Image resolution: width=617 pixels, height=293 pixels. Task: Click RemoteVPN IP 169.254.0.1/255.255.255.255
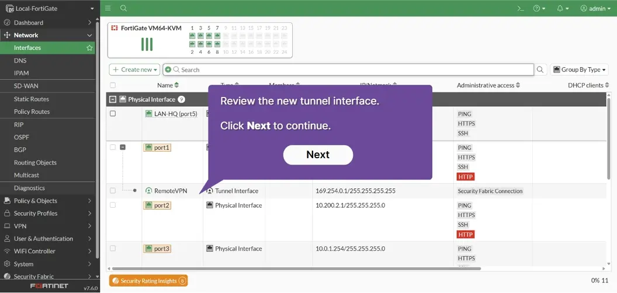(x=355, y=191)
